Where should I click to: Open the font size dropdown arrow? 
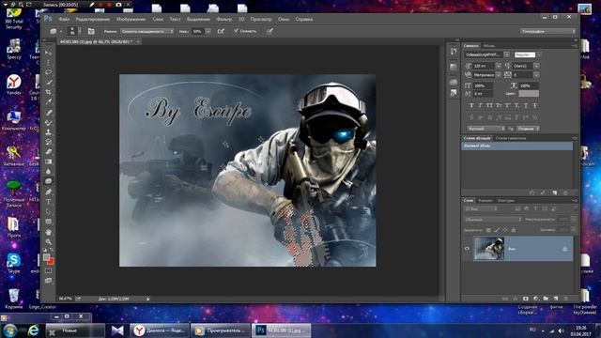pyautogui.click(x=499, y=66)
